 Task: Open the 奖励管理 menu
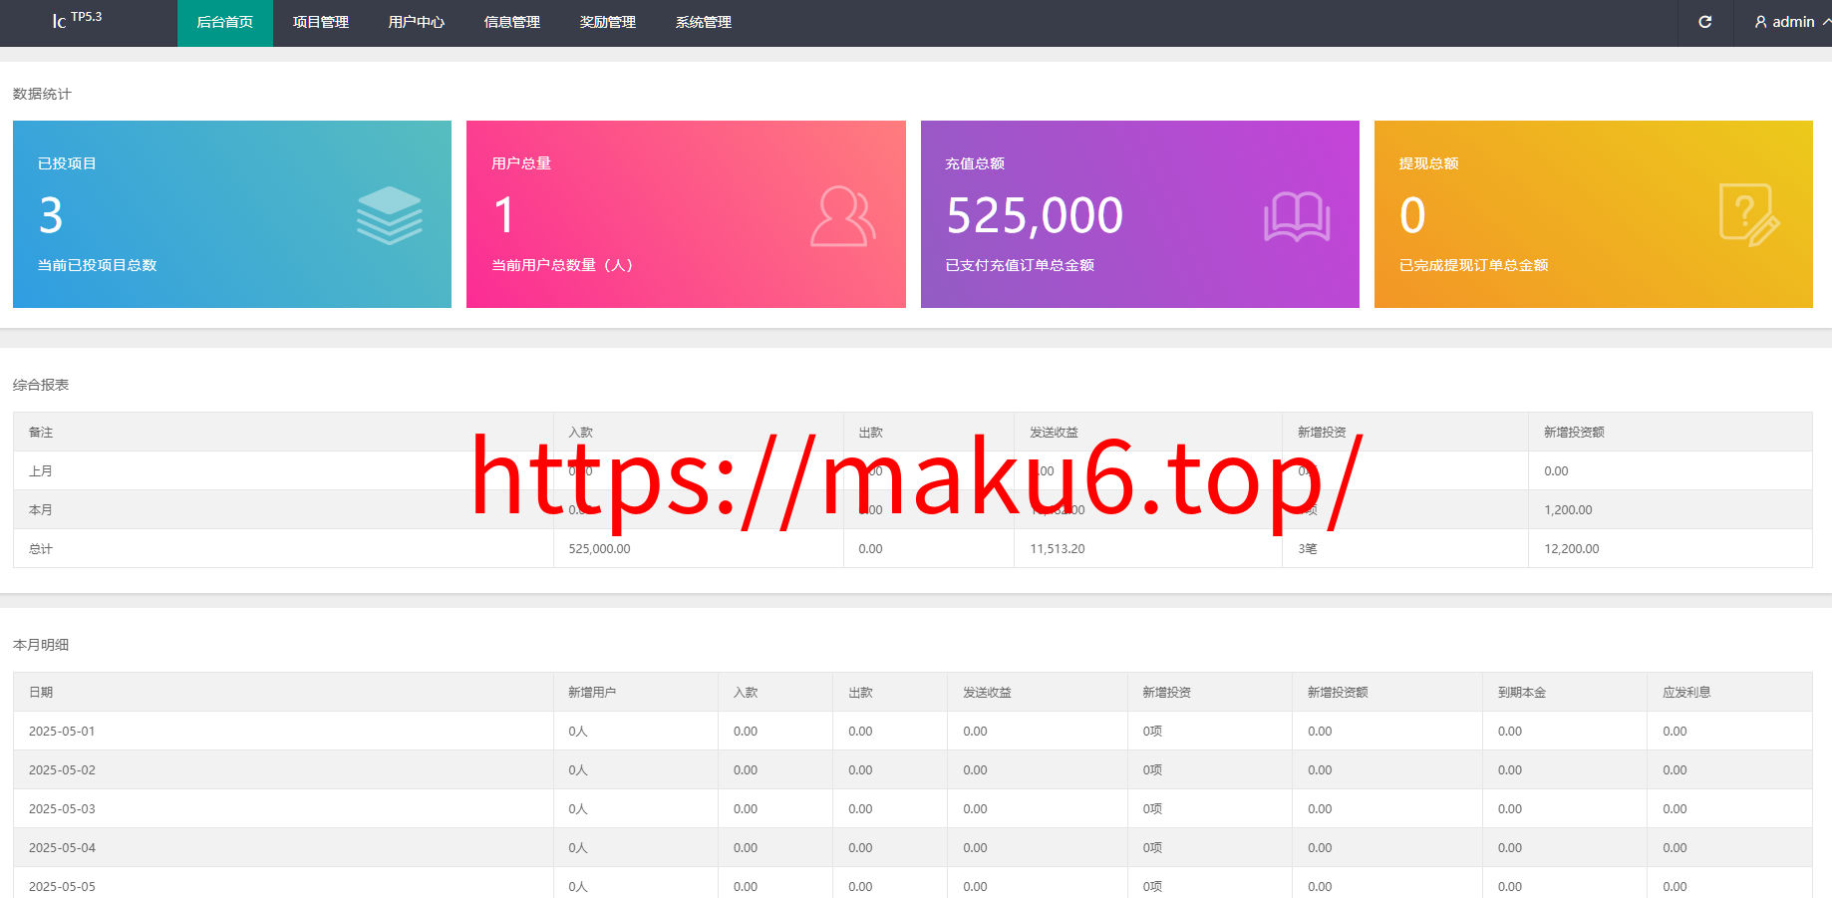pyautogui.click(x=608, y=23)
